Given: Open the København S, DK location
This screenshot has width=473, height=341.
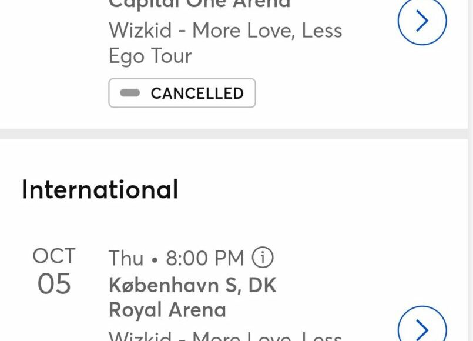Looking at the screenshot, I should pyautogui.click(x=192, y=285).
